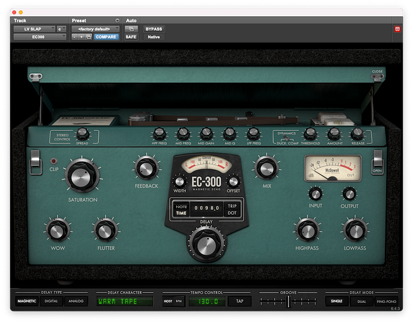Click the SATURATION knob
This screenshot has height=323, width=413.
coord(82,176)
